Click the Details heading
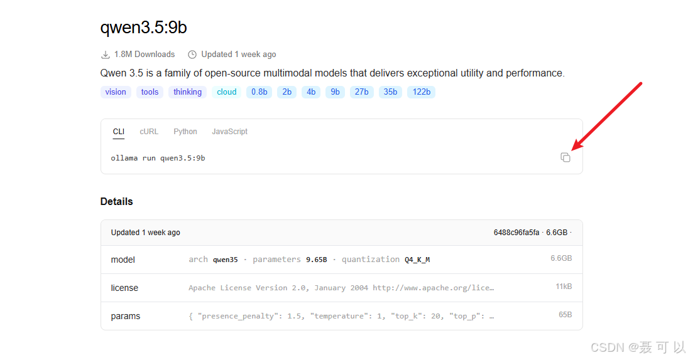 coord(116,201)
